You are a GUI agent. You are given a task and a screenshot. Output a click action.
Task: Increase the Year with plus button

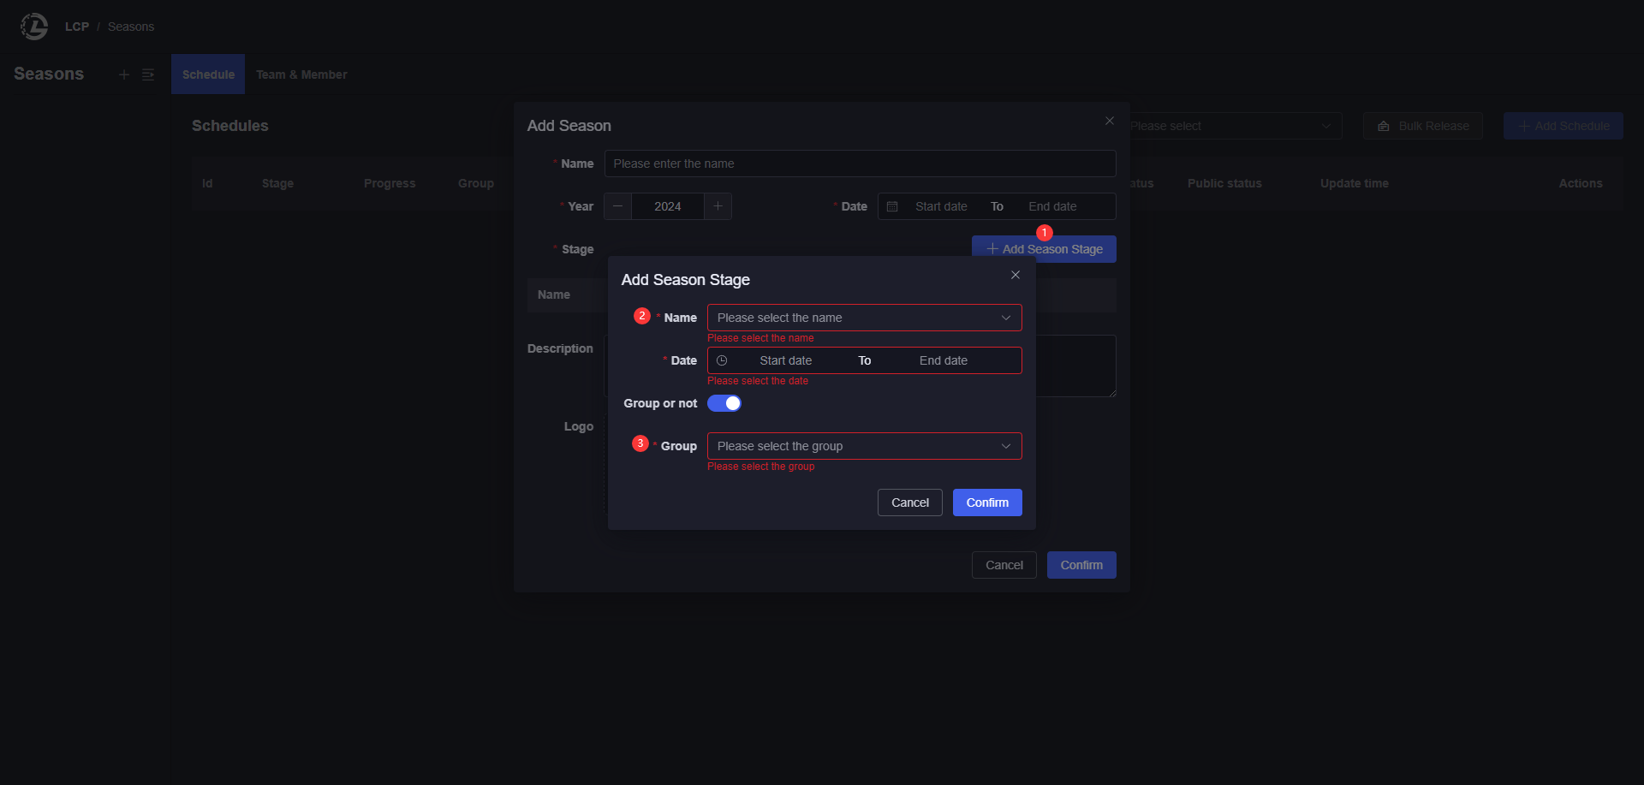718,206
